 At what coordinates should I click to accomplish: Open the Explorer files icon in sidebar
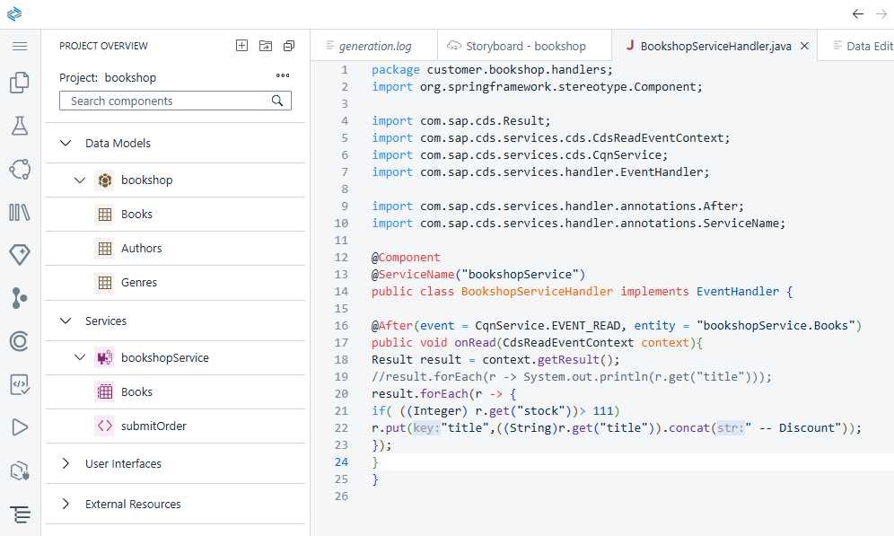click(20, 83)
